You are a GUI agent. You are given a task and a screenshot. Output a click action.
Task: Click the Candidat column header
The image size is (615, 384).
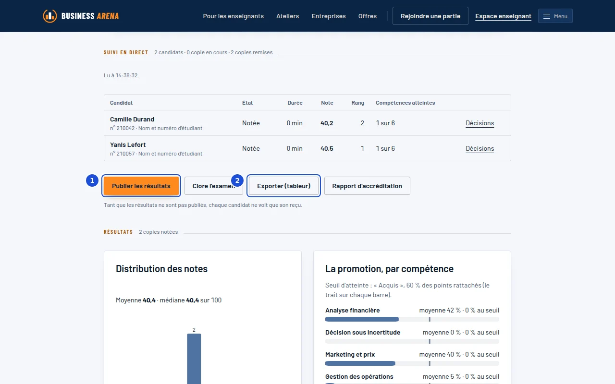[122, 103]
